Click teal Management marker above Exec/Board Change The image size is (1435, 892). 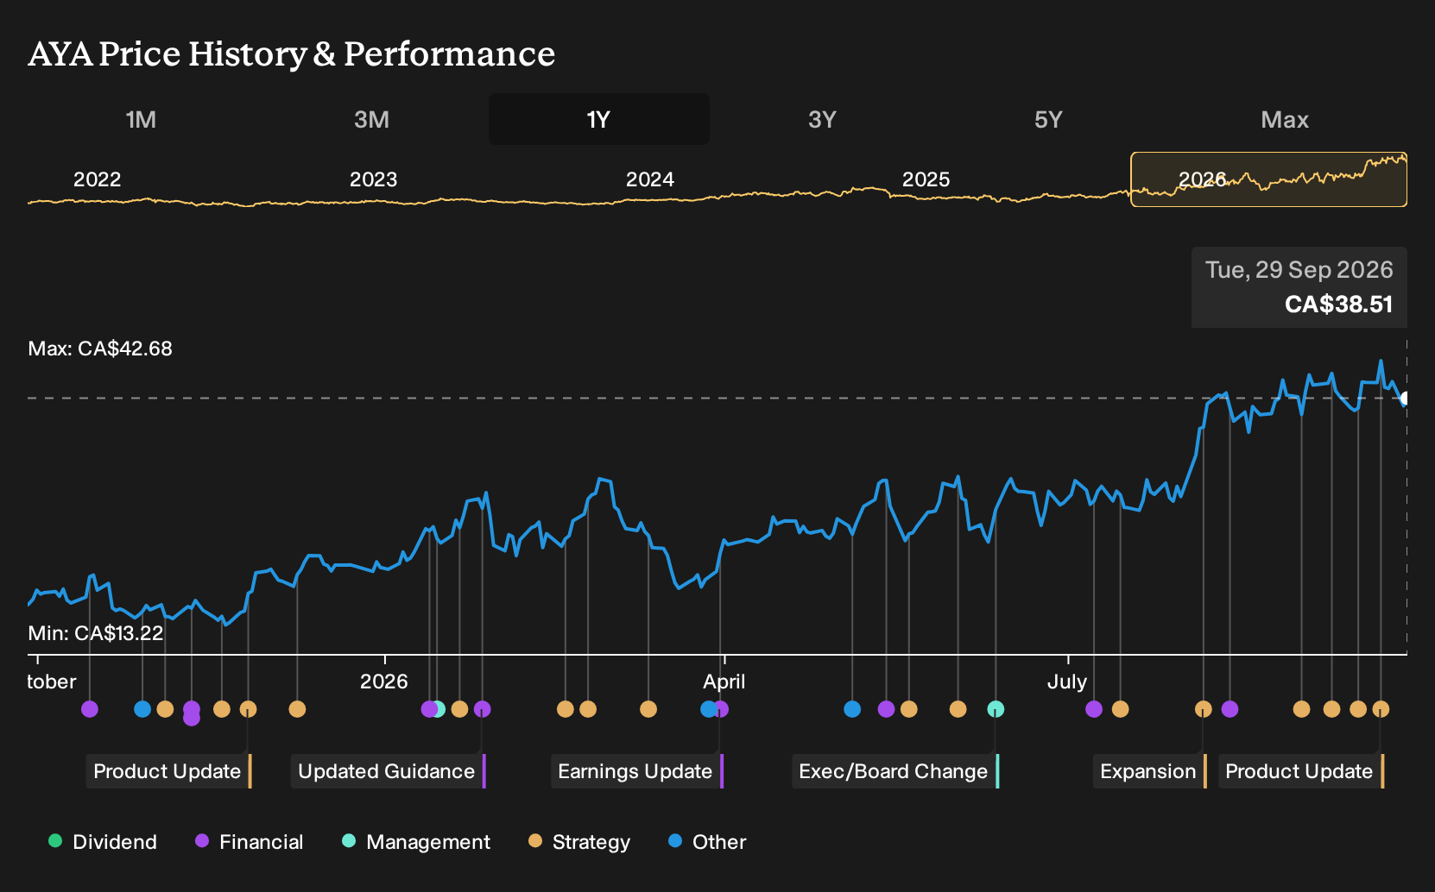pyautogui.click(x=996, y=709)
